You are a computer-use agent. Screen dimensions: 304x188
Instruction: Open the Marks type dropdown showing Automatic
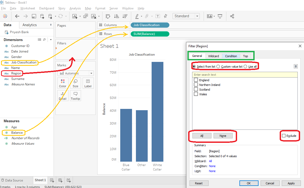click(x=76, y=73)
